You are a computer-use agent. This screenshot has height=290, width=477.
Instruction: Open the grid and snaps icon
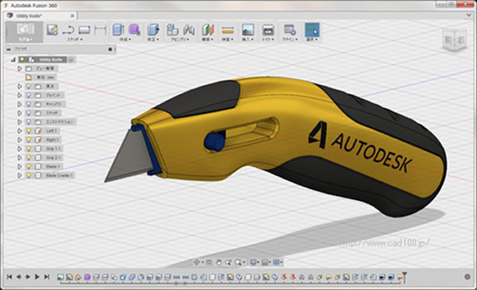click(x=265, y=263)
